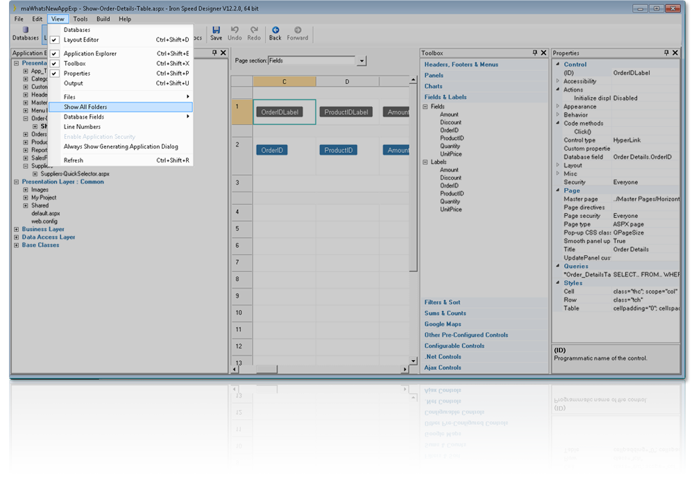
Task: Click the Back navigation icon
Action: click(x=274, y=29)
